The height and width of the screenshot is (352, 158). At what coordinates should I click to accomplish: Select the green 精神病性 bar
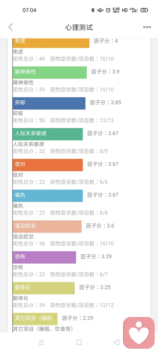point(49,73)
